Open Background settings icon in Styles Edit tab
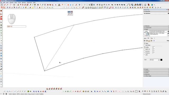Screen dimensions: 169x95 (x=149, y=41)
